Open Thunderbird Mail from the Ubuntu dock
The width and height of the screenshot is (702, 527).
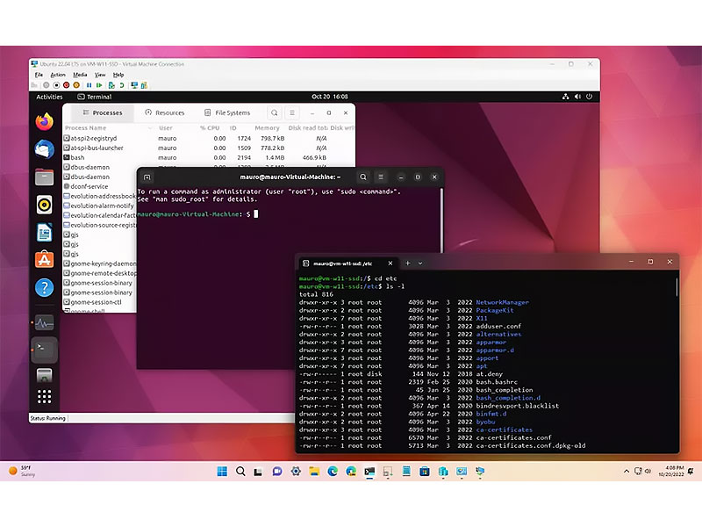tap(45, 149)
